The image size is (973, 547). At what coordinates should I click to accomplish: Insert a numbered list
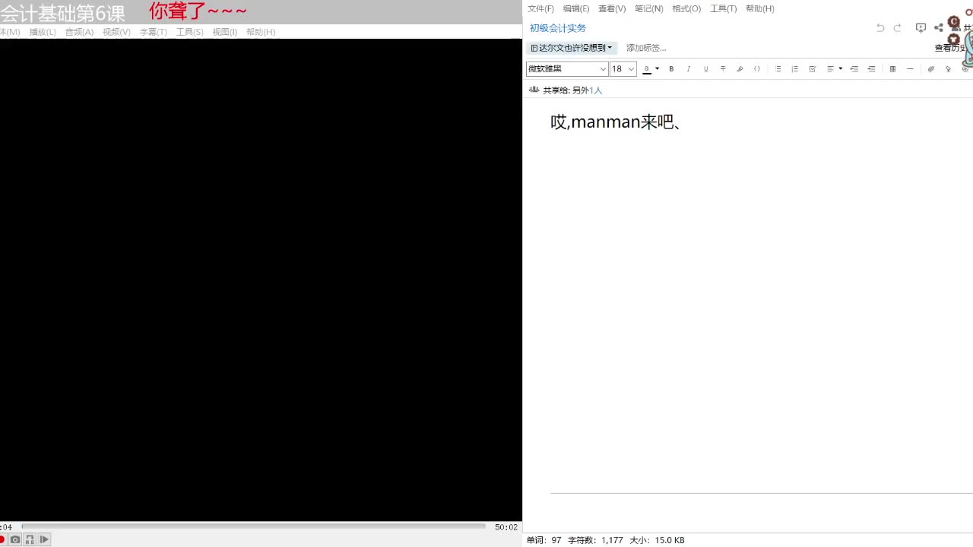pyautogui.click(x=795, y=68)
